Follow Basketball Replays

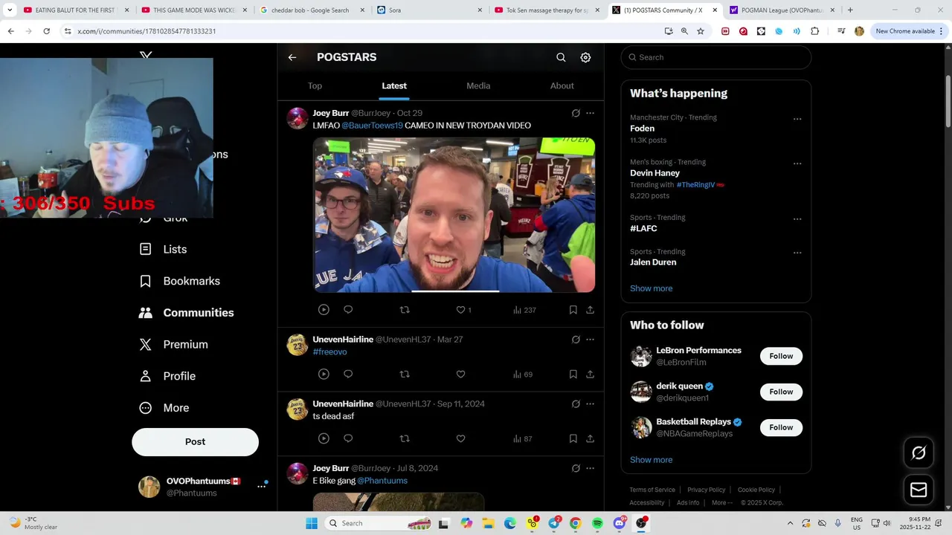[x=781, y=427]
